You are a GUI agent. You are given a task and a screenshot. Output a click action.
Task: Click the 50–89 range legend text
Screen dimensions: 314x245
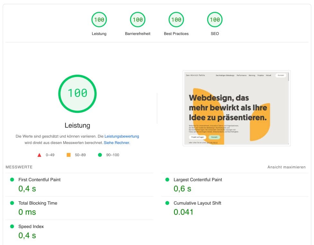(80, 155)
